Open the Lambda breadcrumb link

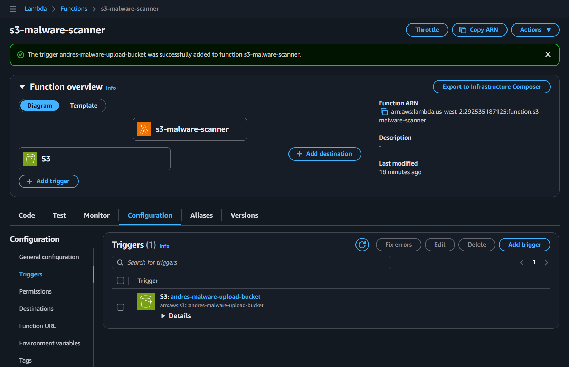point(36,9)
